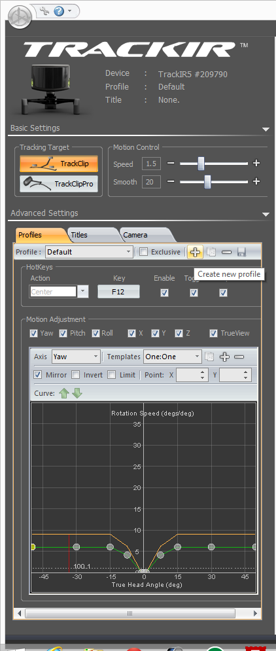Open the Axis dropdown showing Yaw
The image size is (276, 651).
pos(76,357)
